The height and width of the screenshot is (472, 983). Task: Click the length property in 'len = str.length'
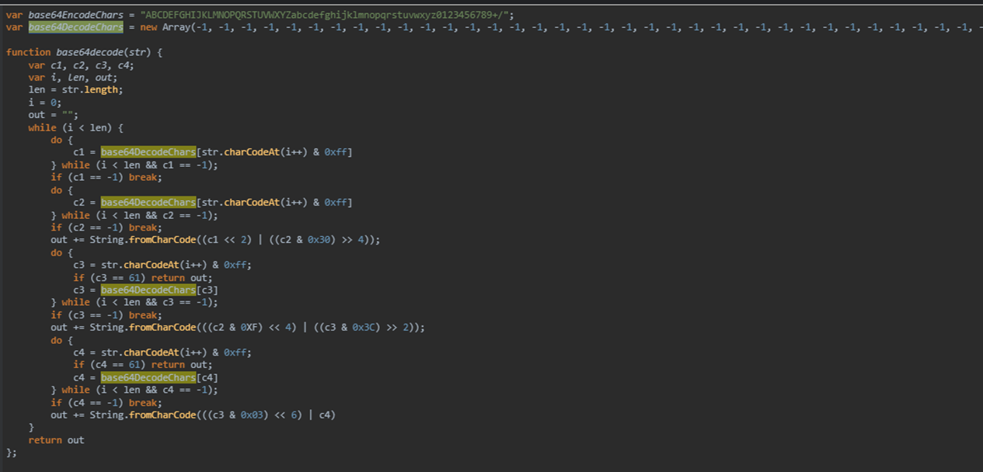103,90
